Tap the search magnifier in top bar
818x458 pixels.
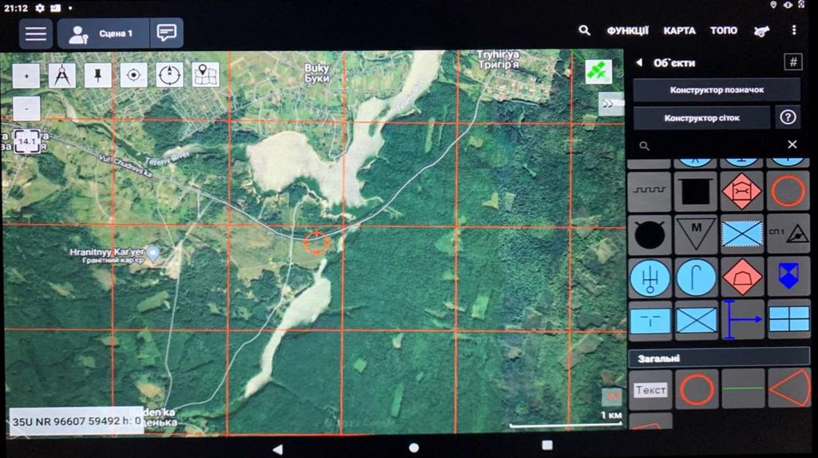click(x=584, y=31)
